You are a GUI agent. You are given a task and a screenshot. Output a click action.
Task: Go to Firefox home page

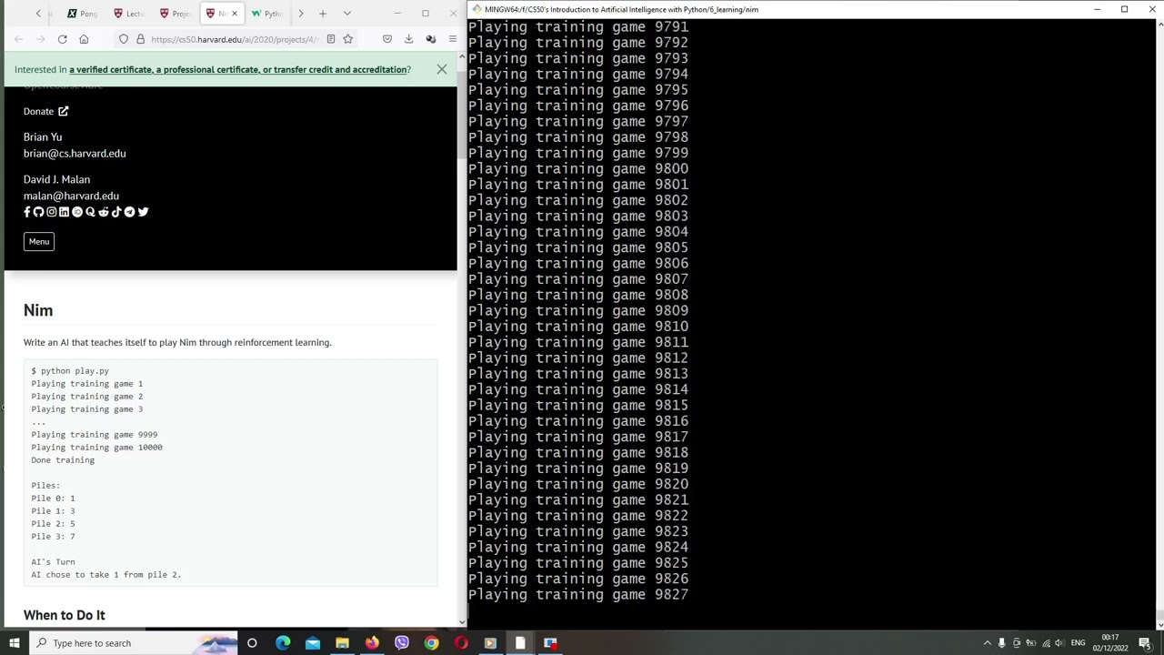pyautogui.click(x=84, y=39)
